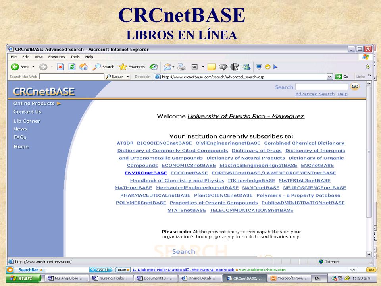381x286 pixels.
Task: Switch to Online Datab taskbar window
Action: coord(200,278)
